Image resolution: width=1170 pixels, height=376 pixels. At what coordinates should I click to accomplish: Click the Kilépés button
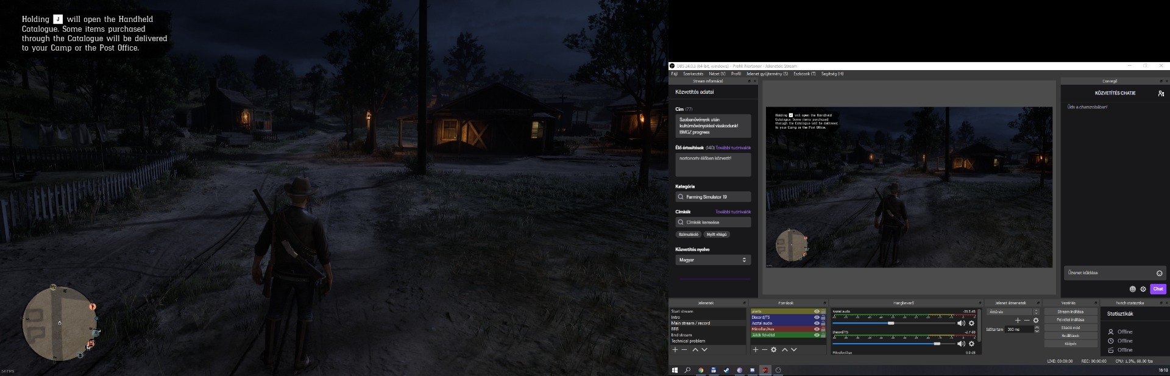[1071, 344]
